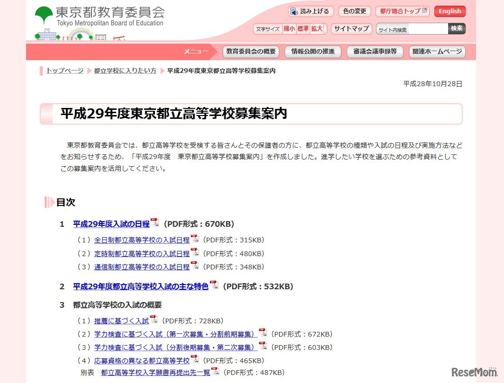Click the Tokyo Metropolitan Board of Education logo
504x383 pixels.
tap(99, 16)
